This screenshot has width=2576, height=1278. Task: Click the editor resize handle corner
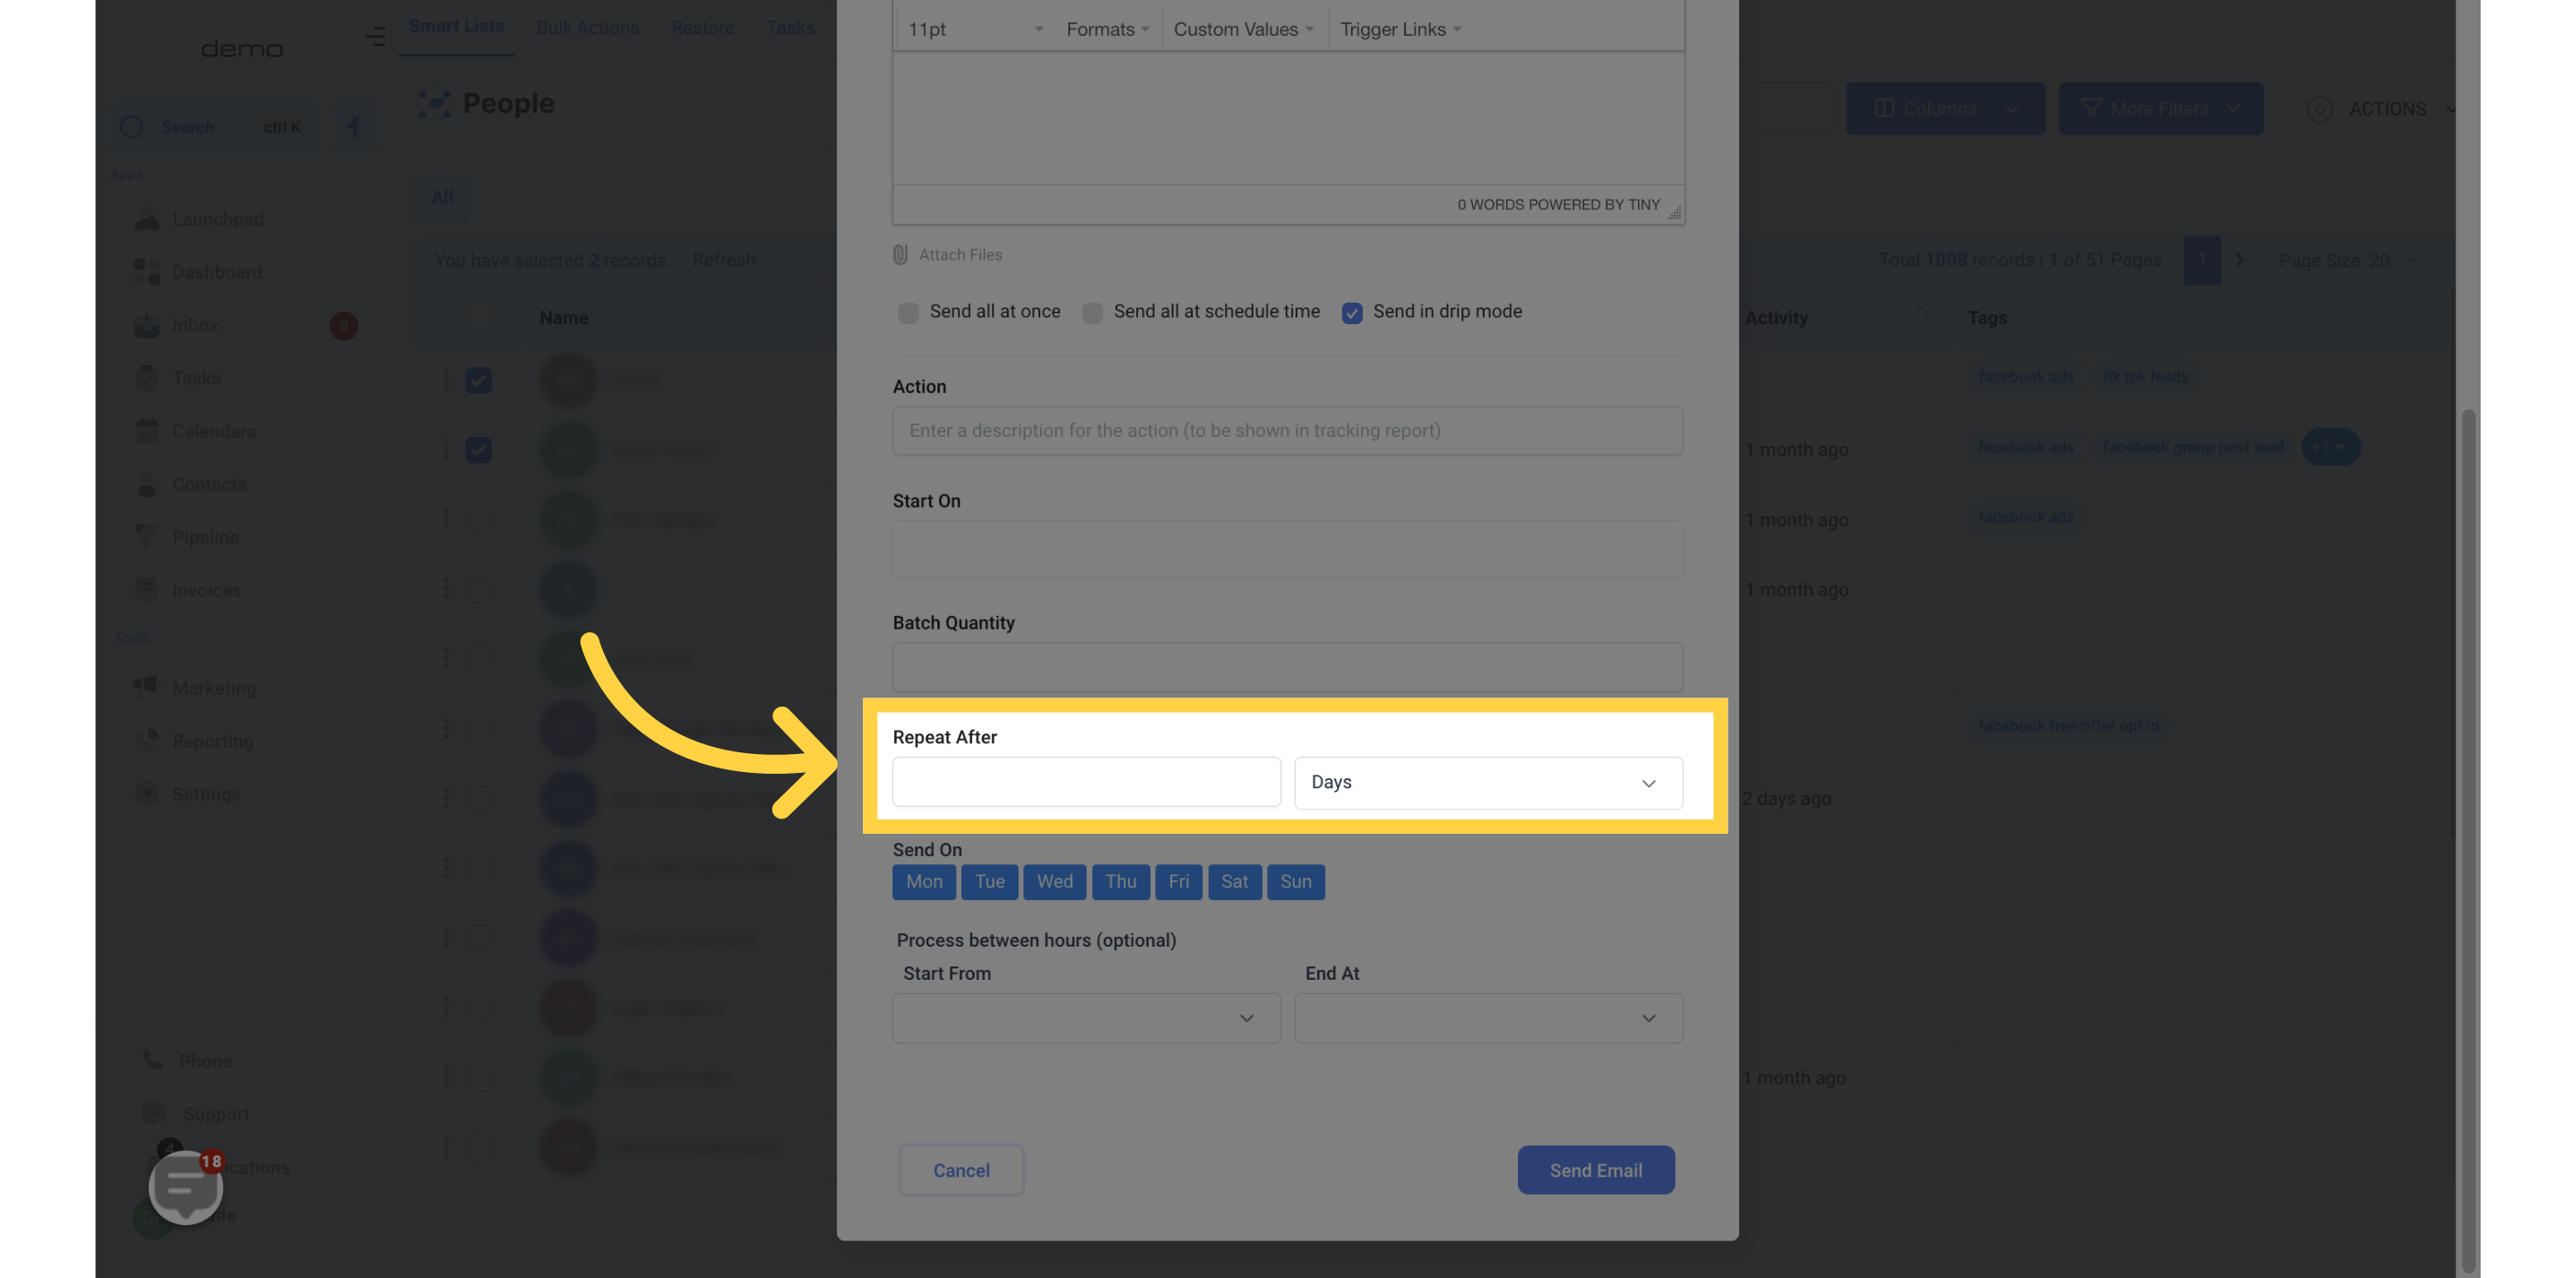(1674, 213)
